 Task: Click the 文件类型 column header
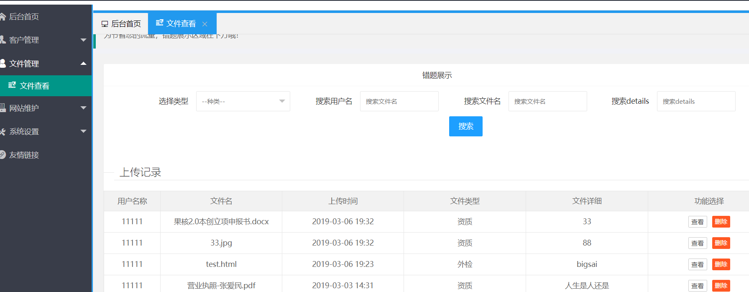click(x=465, y=201)
